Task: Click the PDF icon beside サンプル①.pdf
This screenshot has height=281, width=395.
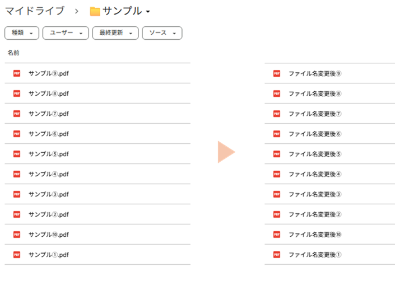Action: coord(17,255)
